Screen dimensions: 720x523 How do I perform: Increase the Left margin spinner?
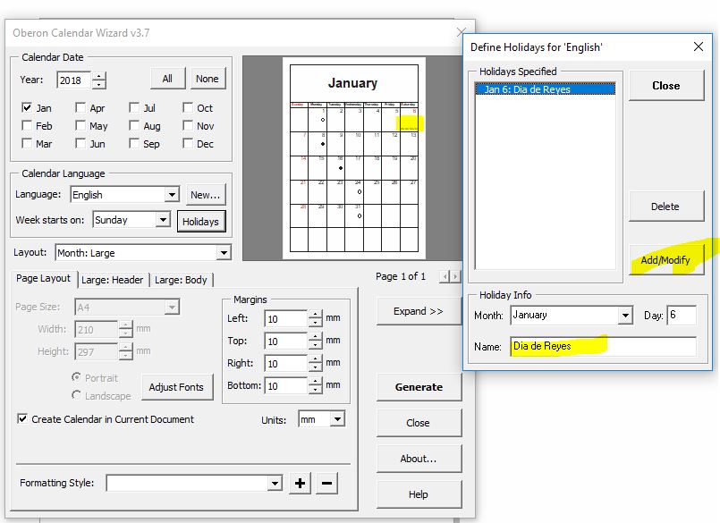click(315, 315)
